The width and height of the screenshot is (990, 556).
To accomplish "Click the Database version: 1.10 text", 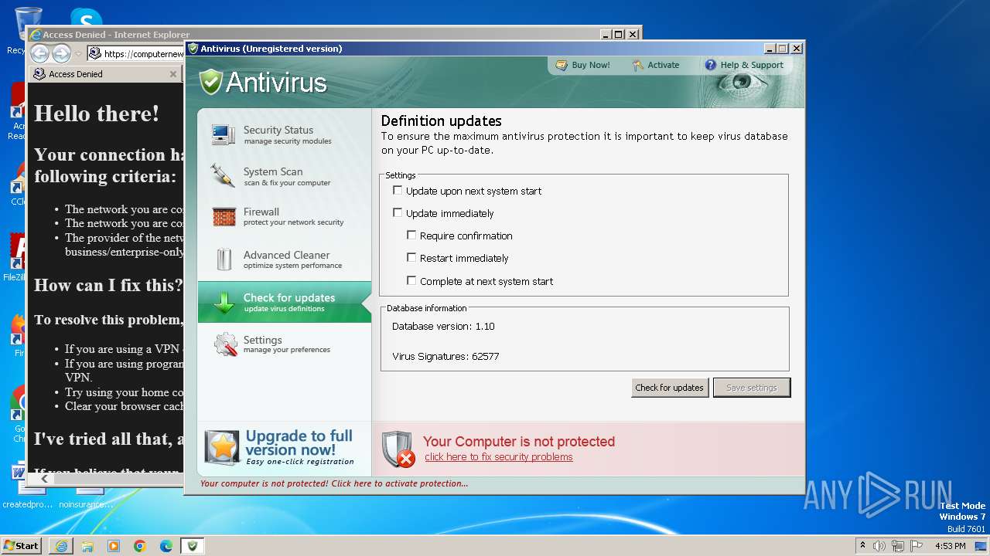I will click(443, 327).
